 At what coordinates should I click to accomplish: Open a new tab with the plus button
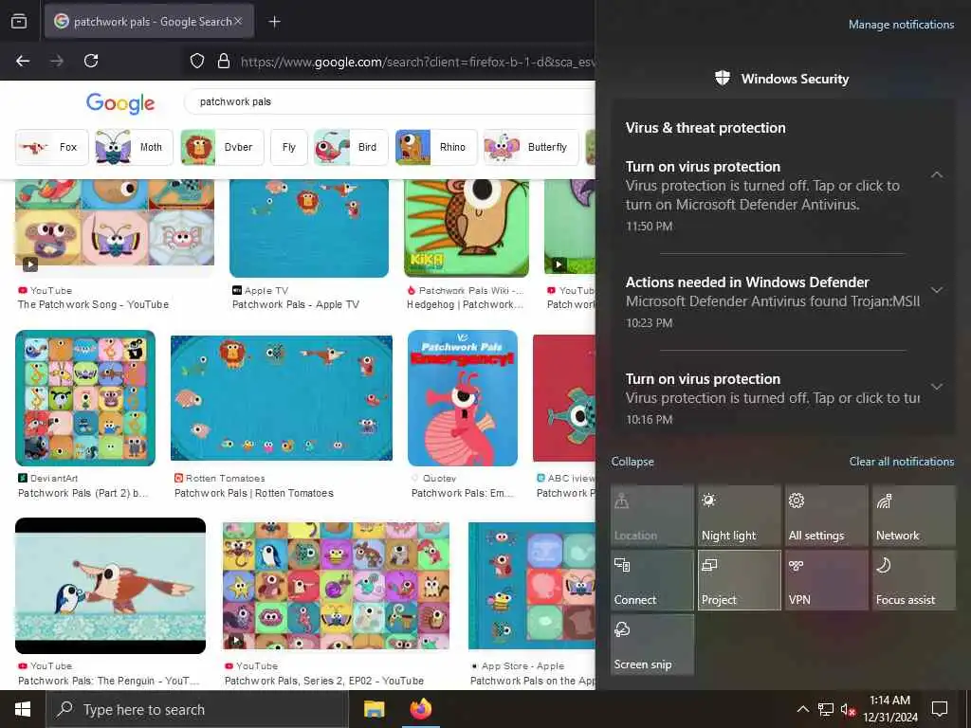(x=274, y=22)
